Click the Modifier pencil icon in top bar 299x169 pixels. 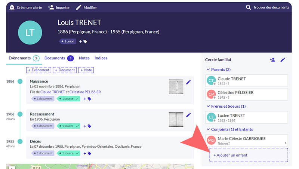point(78,7)
